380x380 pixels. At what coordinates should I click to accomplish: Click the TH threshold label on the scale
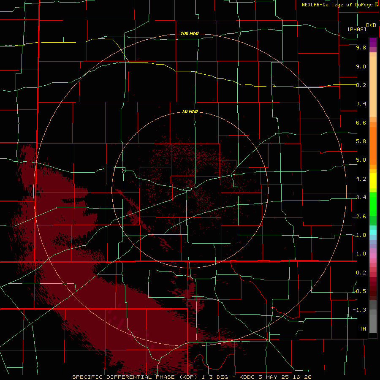coord(363,329)
